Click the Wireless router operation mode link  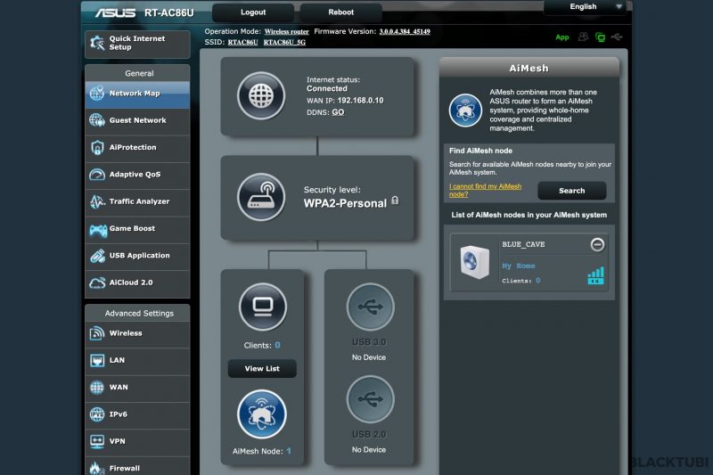tap(286, 32)
